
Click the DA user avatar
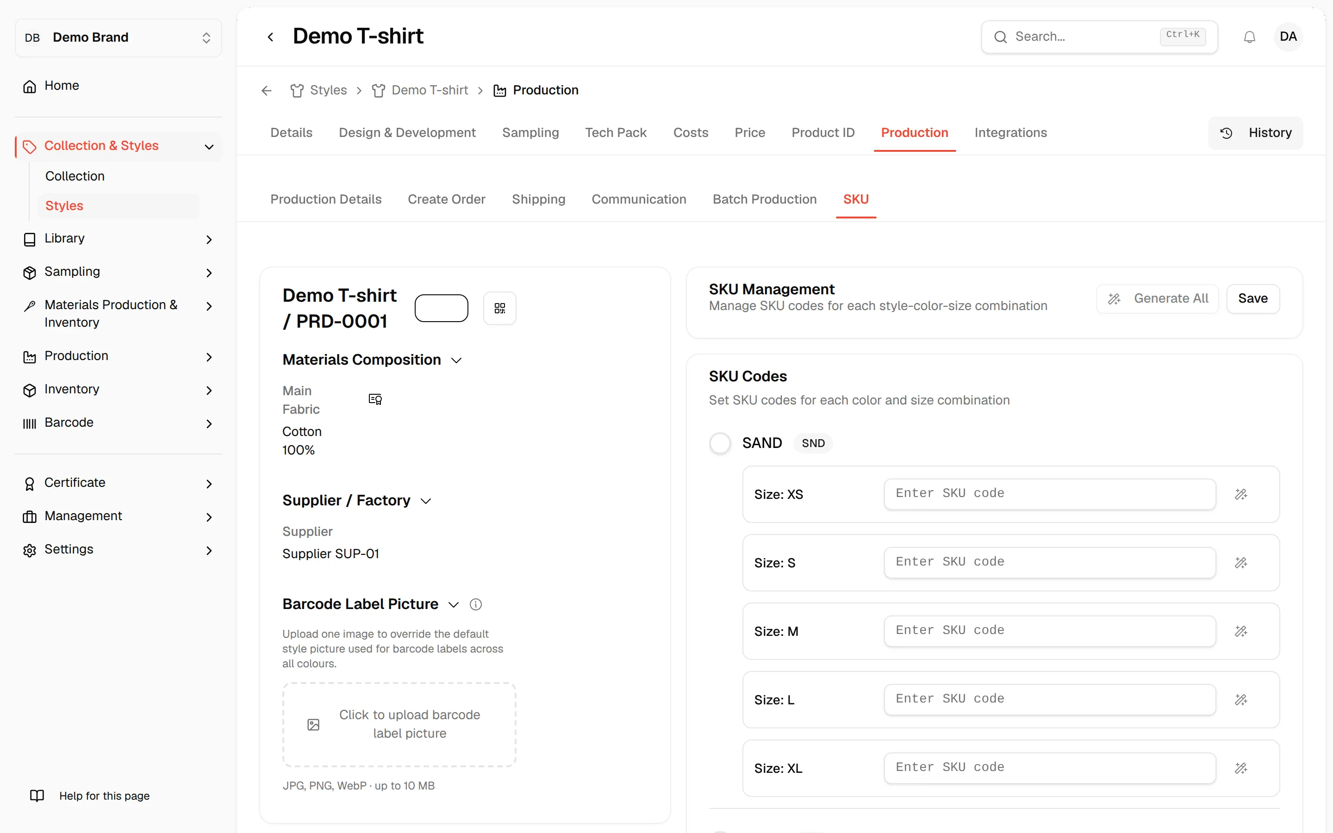[x=1289, y=37]
